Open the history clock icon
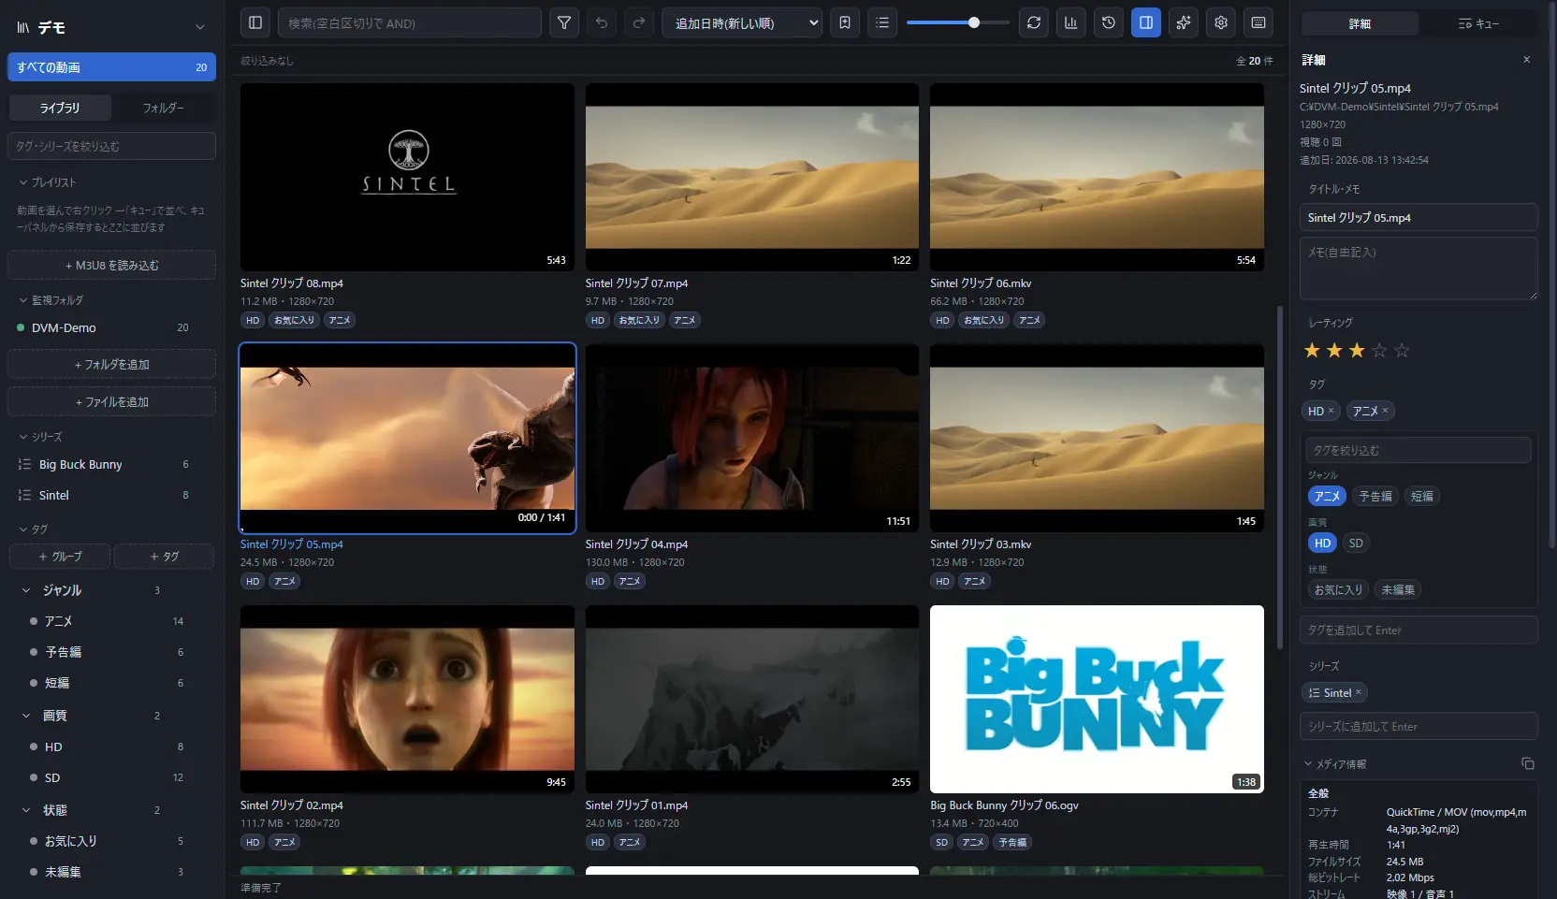 (x=1109, y=22)
